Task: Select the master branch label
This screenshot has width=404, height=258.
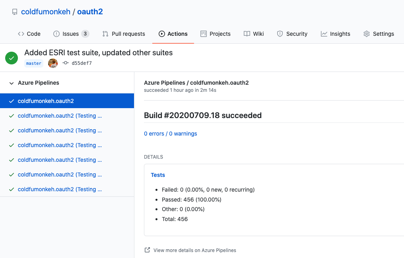Action: (x=34, y=63)
